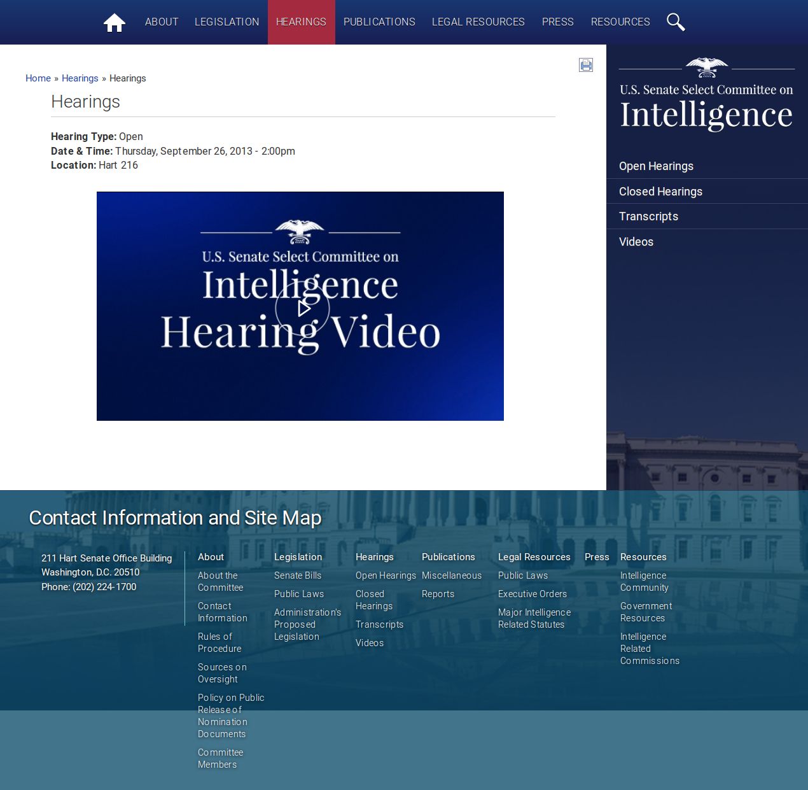The width and height of the screenshot is (808, 790).
Task: Open the search magnifier icon
Action: (675, 22)
